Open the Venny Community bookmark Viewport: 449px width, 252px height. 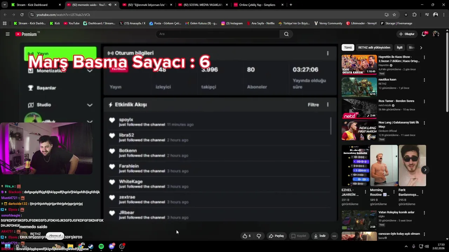click(x=328, y=23)
